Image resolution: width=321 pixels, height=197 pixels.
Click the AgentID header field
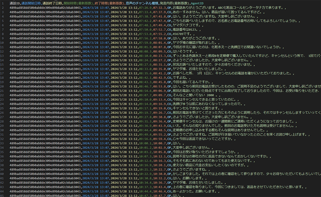coord(197,3)
